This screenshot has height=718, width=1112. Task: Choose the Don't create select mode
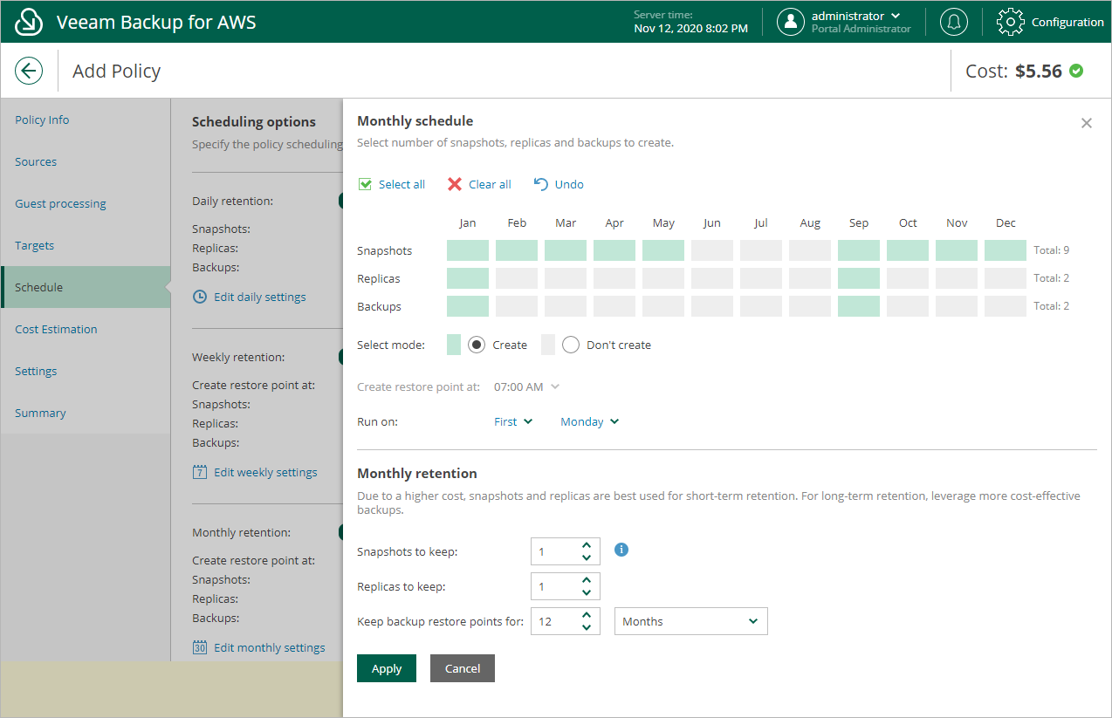[571, 345]
